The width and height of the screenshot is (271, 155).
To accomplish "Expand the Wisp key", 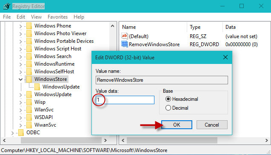I will pos(20,102).
